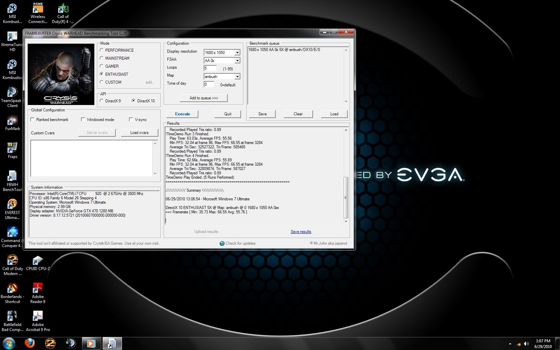Open the FurMark desktop icon
This screenshot has width=560, height=350.
point(12,123)
